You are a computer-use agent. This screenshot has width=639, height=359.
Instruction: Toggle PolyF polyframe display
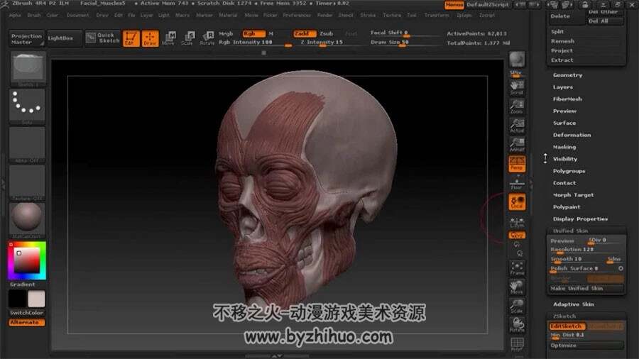click(x=517, y=344)
